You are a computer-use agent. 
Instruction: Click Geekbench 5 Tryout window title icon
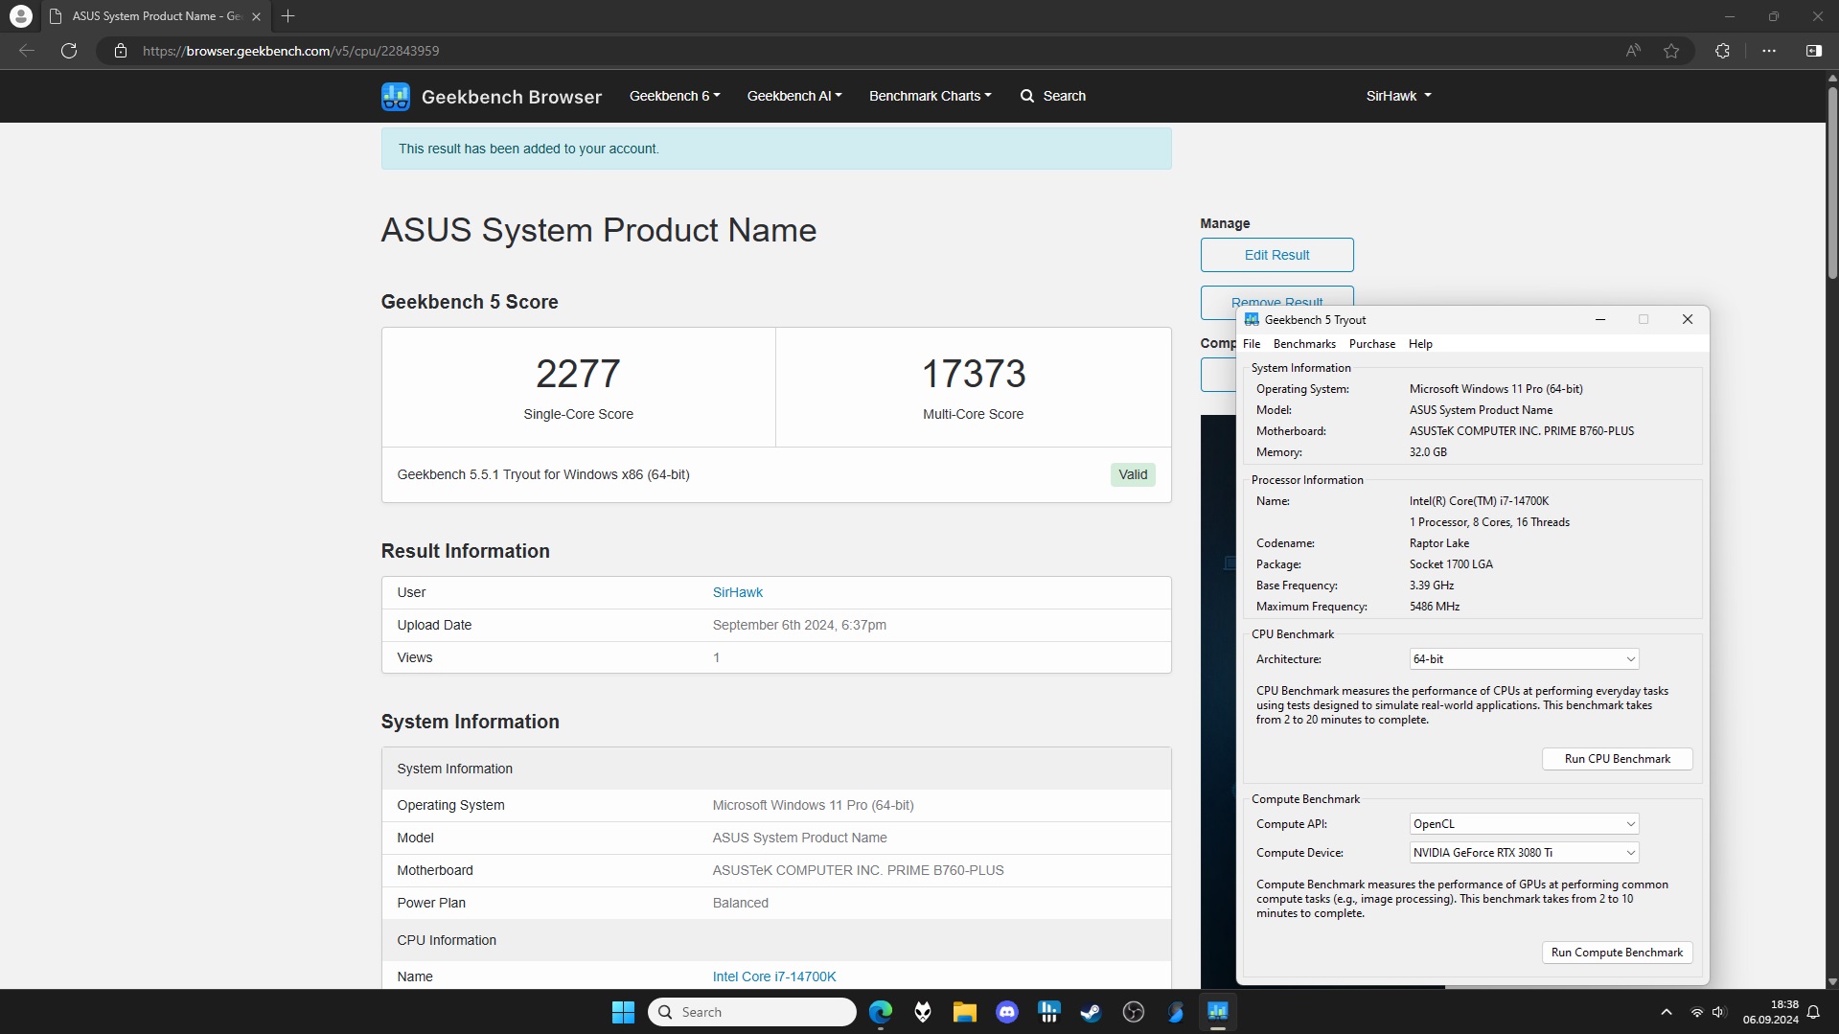pyautogui.click(x=1252, y=320)
